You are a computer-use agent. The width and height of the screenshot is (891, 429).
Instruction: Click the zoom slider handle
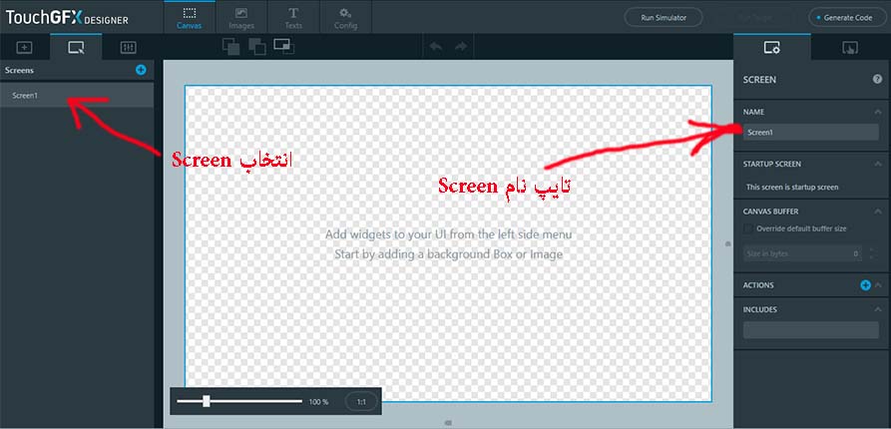coord(207,401)
